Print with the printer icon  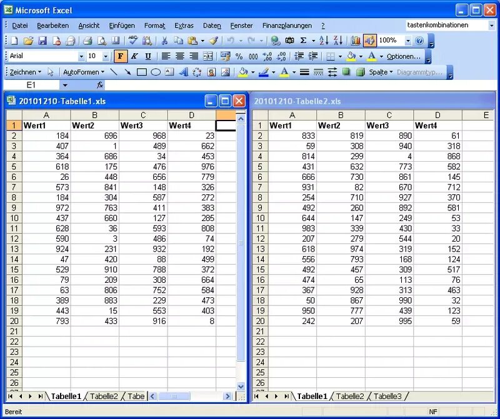click(87, 41)
